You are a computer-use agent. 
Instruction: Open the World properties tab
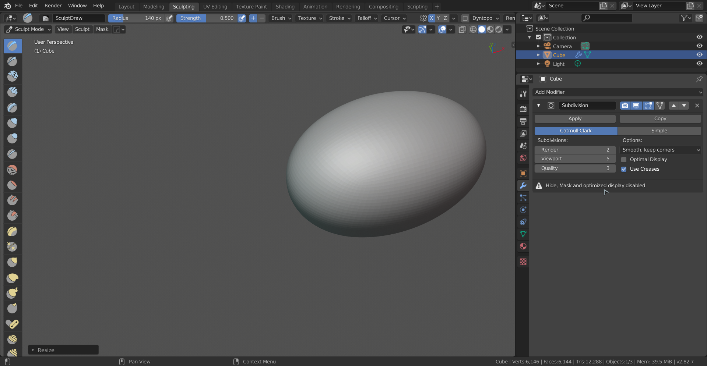[523, 158]
